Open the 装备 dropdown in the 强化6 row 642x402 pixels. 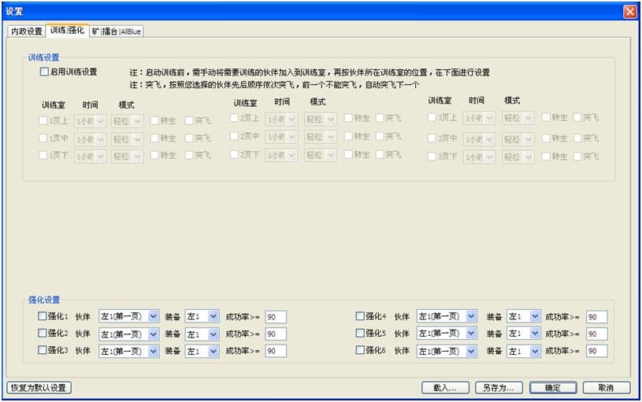(x=535, y=351)
